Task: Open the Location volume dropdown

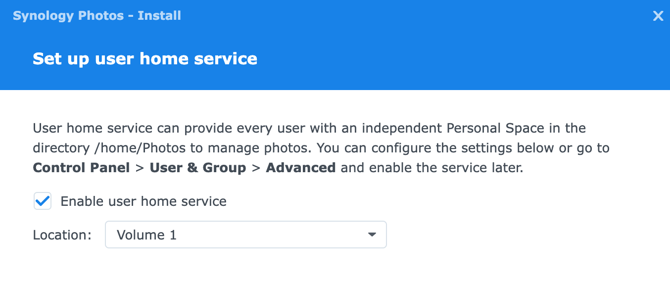Action: click(245, 235)
